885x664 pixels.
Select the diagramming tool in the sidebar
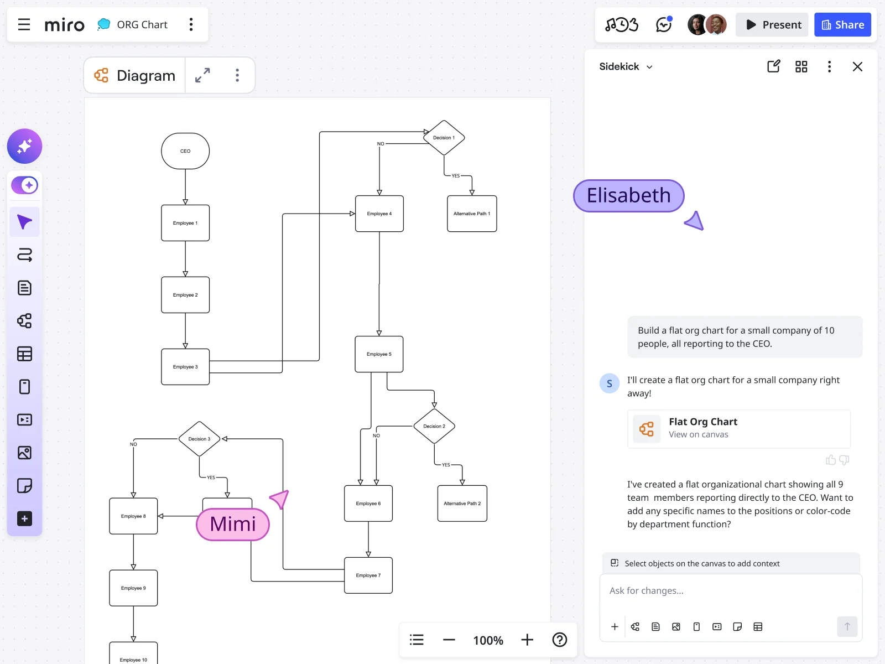coord(24,321)
